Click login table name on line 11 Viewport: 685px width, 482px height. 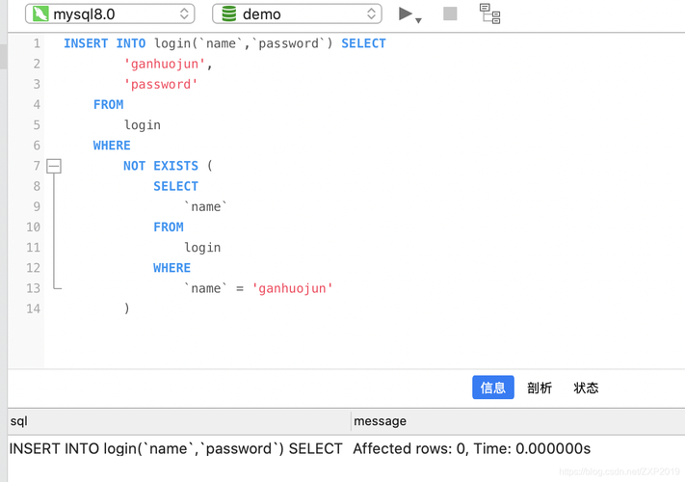(x=202, y=248)
